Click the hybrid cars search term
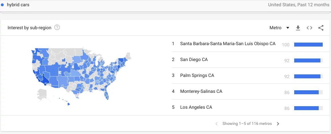 click(18, 5)
